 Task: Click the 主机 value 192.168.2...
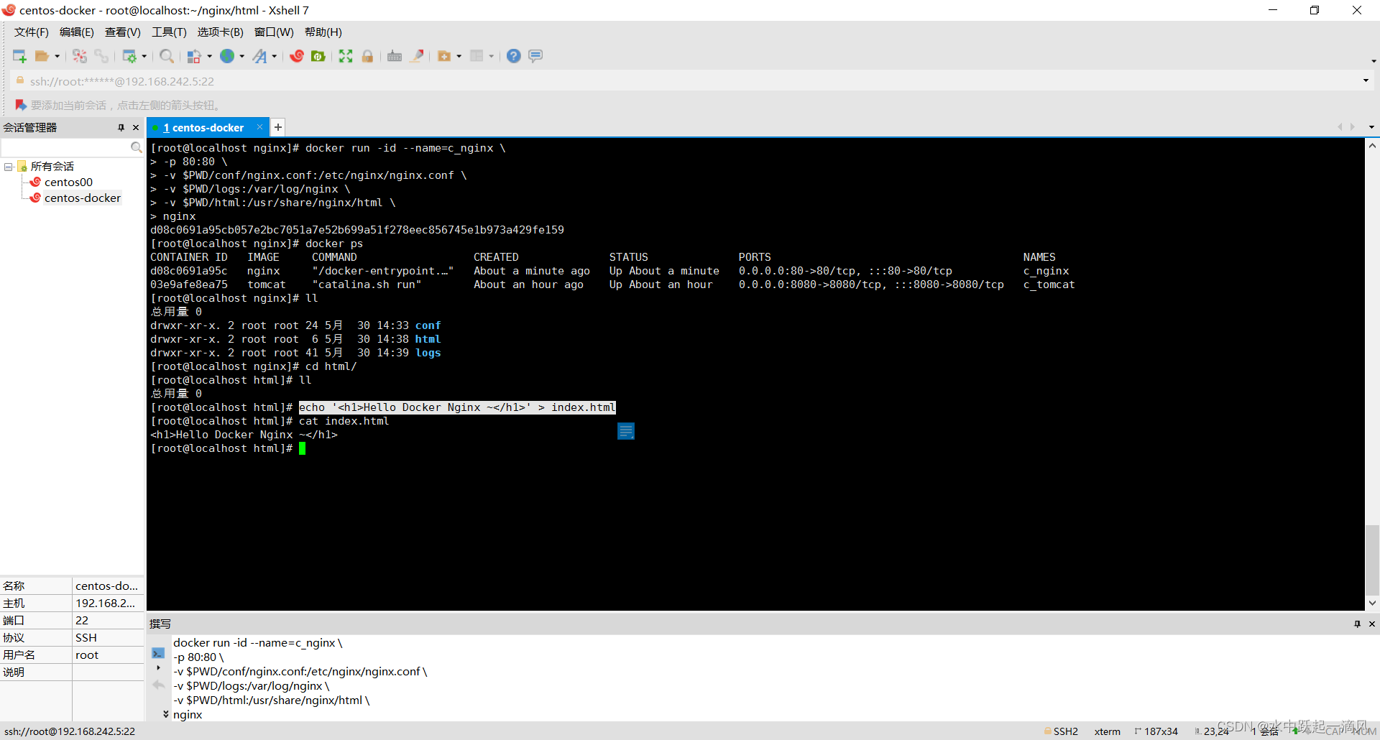coord(106,603)
